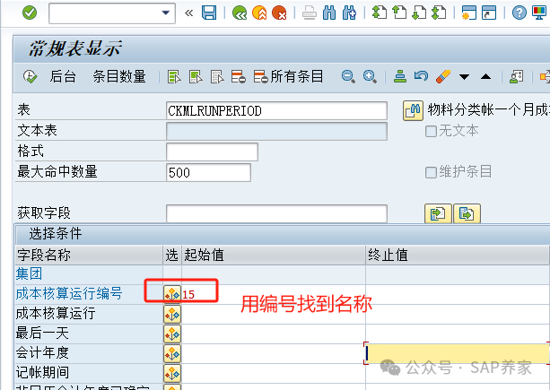Click the 条目数量 number of entries button

tap(119, 76)
